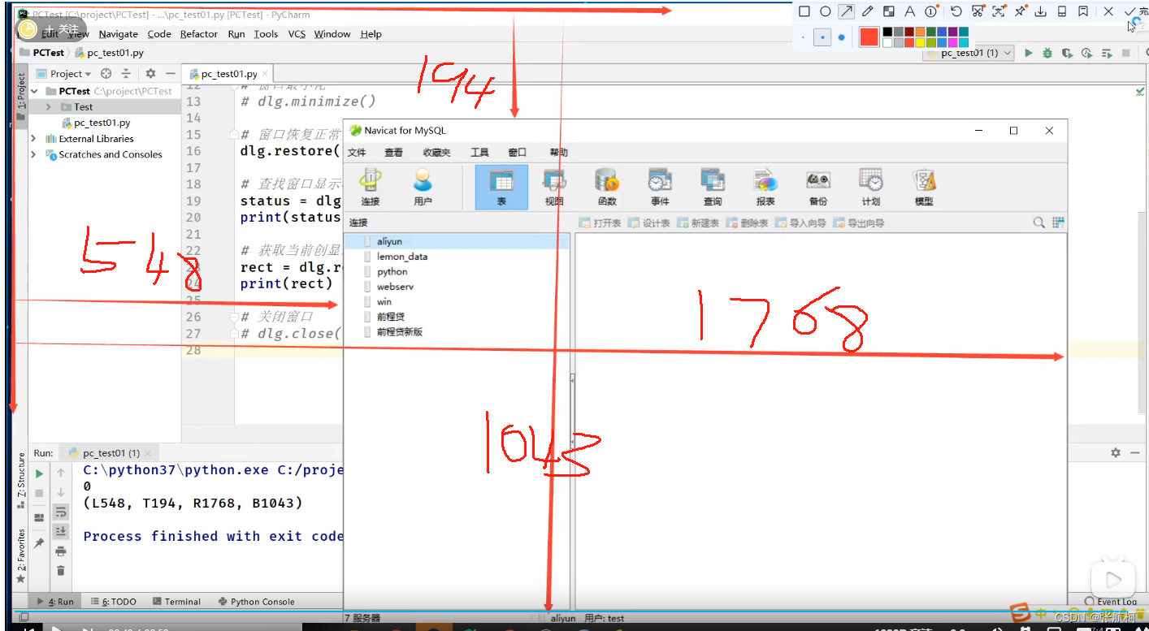Open the Project view dropdown
Viewport: 1149px width, 631px height.
pos(65,73)
